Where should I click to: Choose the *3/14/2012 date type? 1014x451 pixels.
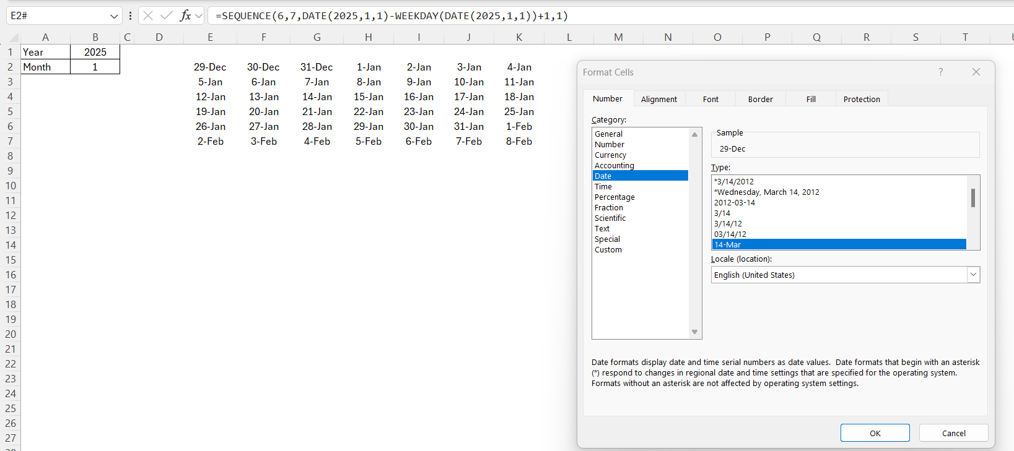click(x=839, y=181)
